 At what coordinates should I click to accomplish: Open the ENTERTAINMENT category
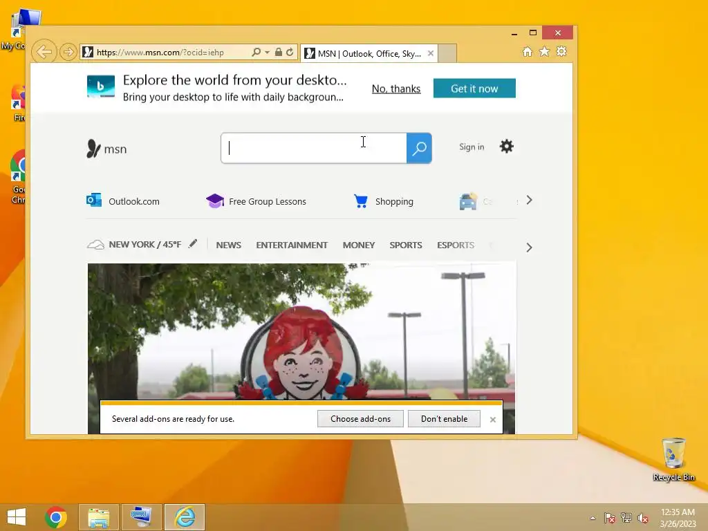click(292, 245)
